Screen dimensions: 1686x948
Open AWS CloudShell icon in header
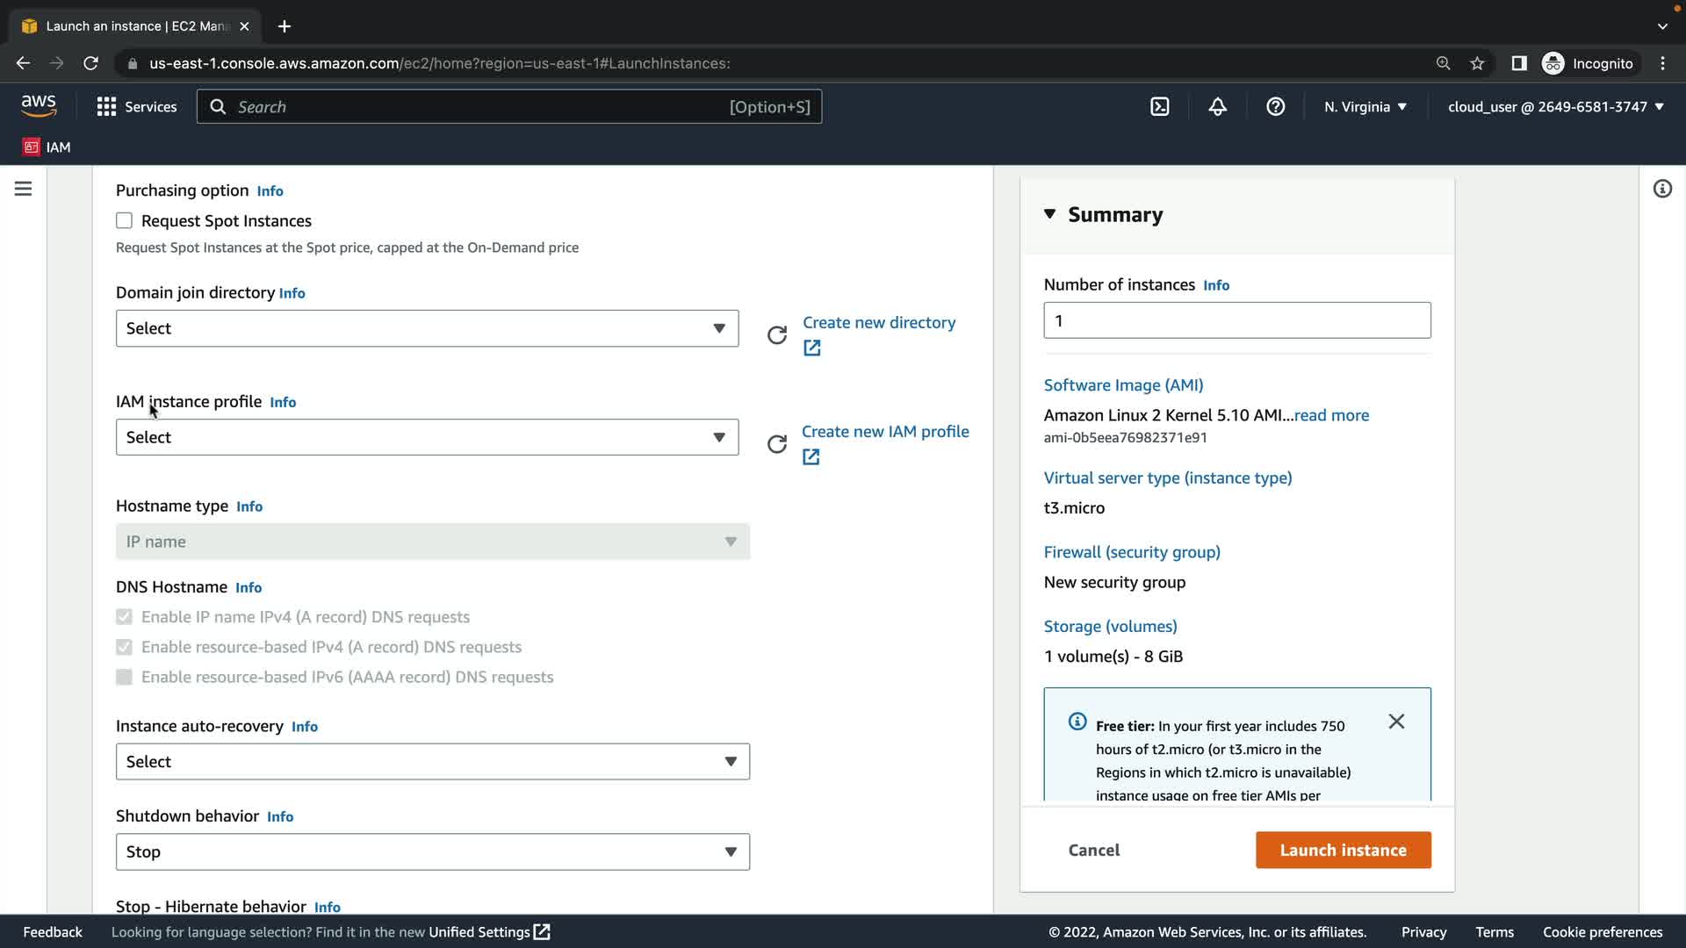[x=1159, y=107]
